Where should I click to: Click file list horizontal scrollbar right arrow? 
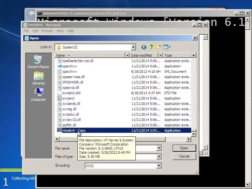pyautogui.click(x=189, y=139)
